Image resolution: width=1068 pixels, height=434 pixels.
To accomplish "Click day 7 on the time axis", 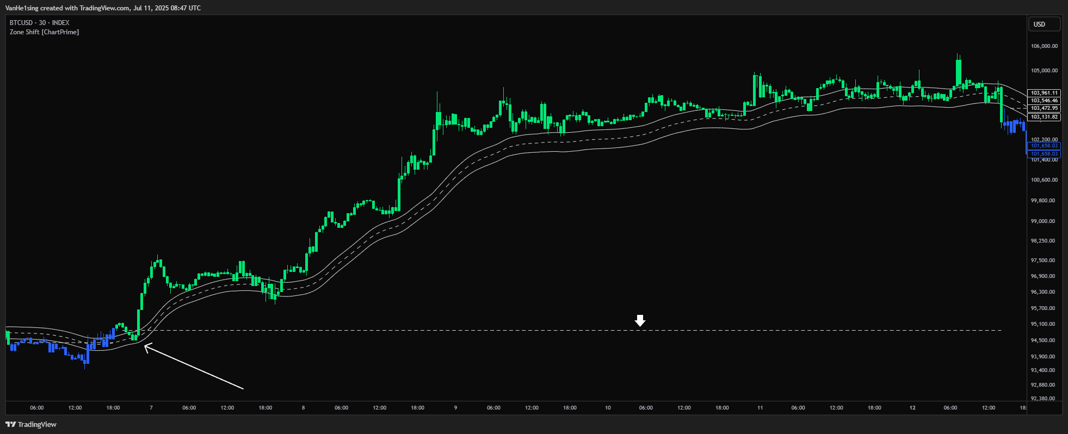I will click(x=151, y=408).
